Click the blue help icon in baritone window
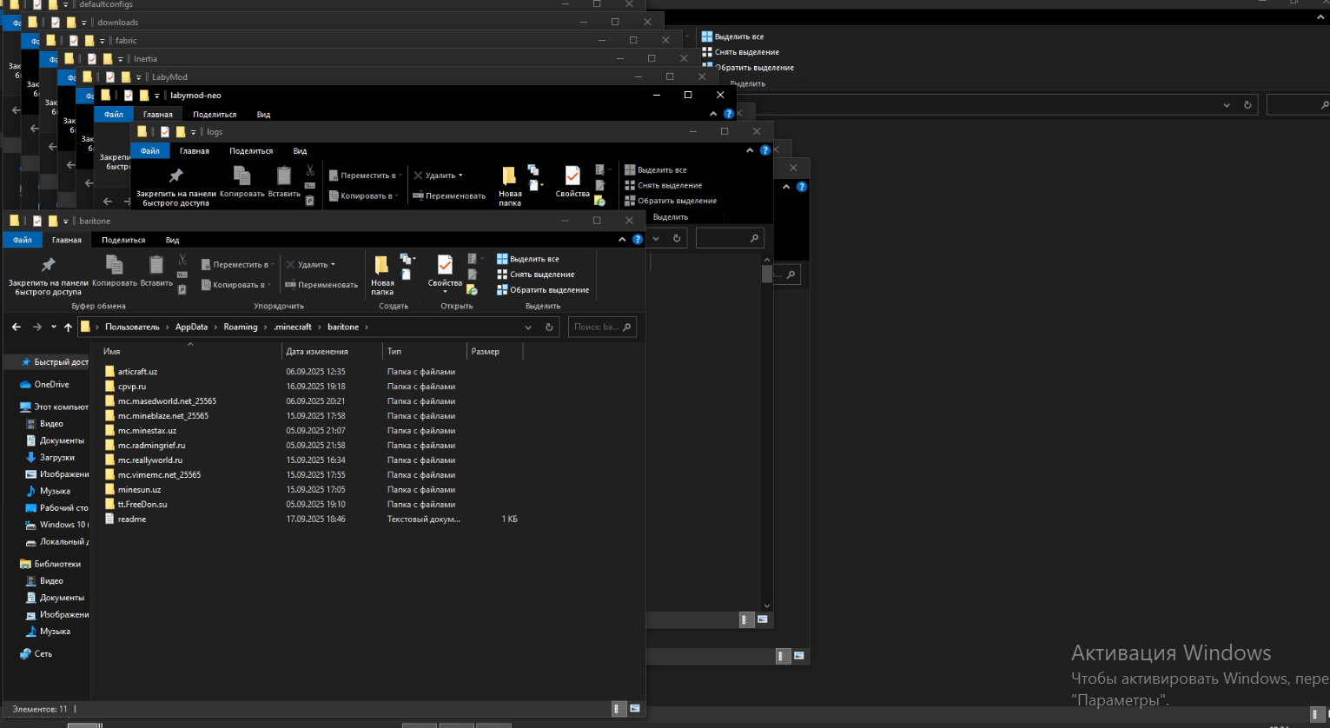The height and width of the screenshot is (728, 1330). [x=638, y=240]
